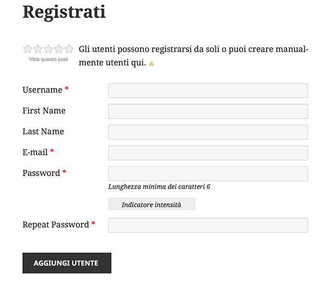Viewport: 327px width, 286px height.
Task: Focus the E-mail input field
Action: pos(208,153)
